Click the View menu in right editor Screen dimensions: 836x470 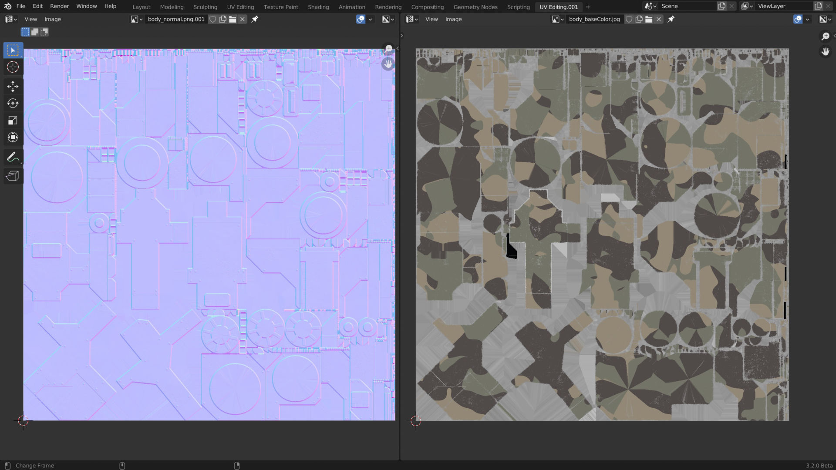(x=431, y=19)
